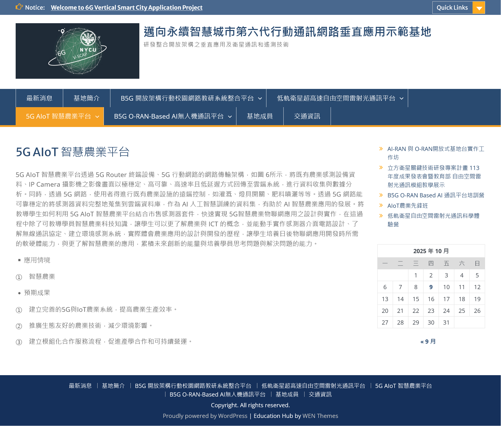The height and width of the screenshot is (426, 501).
Task: Expand the 低軌衛星超高速自由空間雷射光通訊平台 menu chevron
Action: tap(402, 99)
